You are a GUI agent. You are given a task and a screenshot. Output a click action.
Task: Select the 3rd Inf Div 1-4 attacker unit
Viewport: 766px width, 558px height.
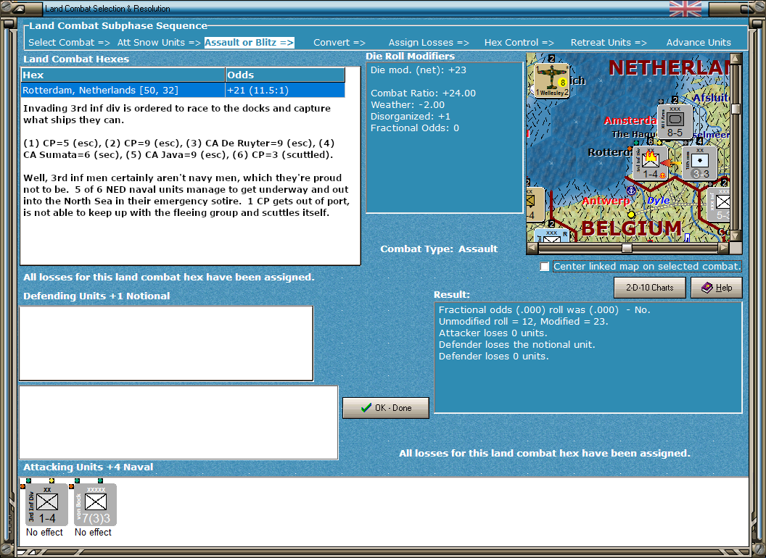point(47,505)
